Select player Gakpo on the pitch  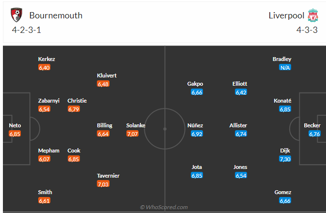tap(195, 84)
